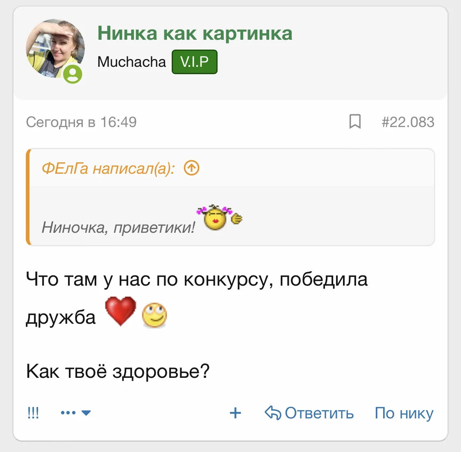
Task: Click the red heart emoji
Action: 120,311
